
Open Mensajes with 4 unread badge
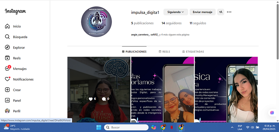click(x=16, y=69)
